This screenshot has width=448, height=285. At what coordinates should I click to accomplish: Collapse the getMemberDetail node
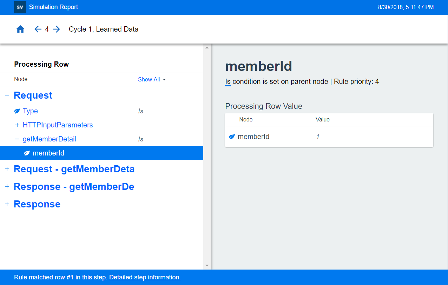tap(17, 139)
